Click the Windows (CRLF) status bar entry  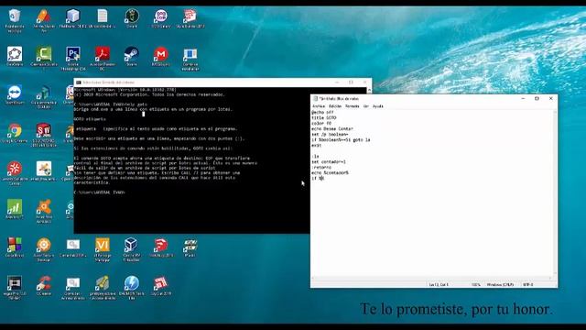500,285
